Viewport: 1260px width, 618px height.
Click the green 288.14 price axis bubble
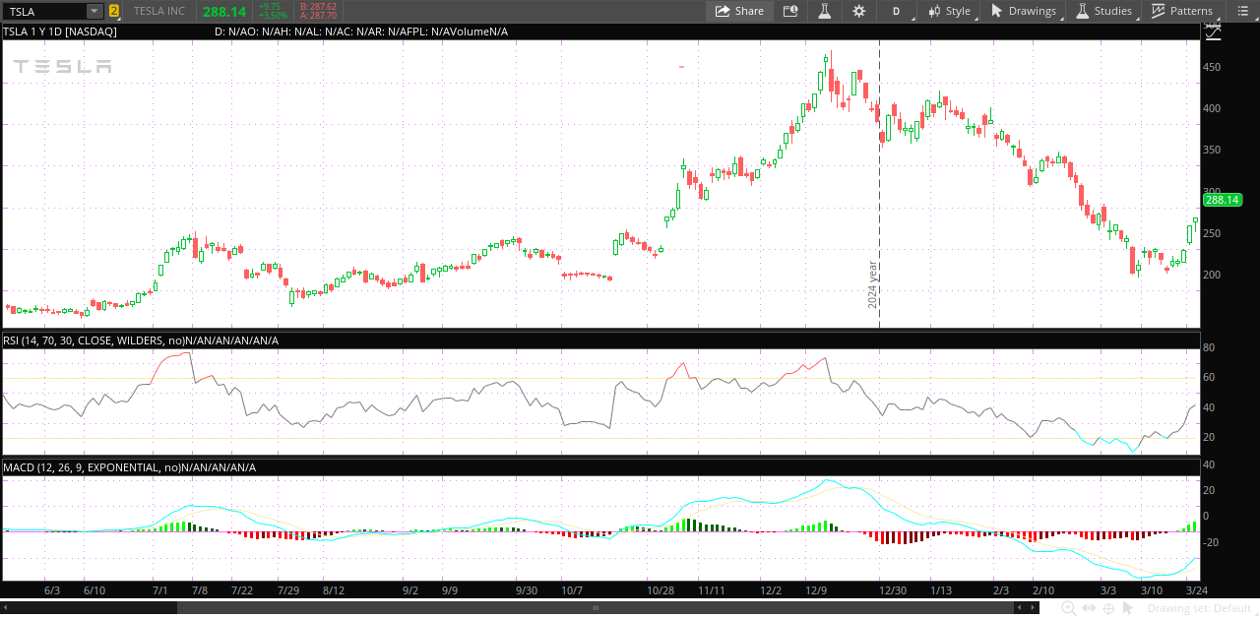(x=1222, y=200)
